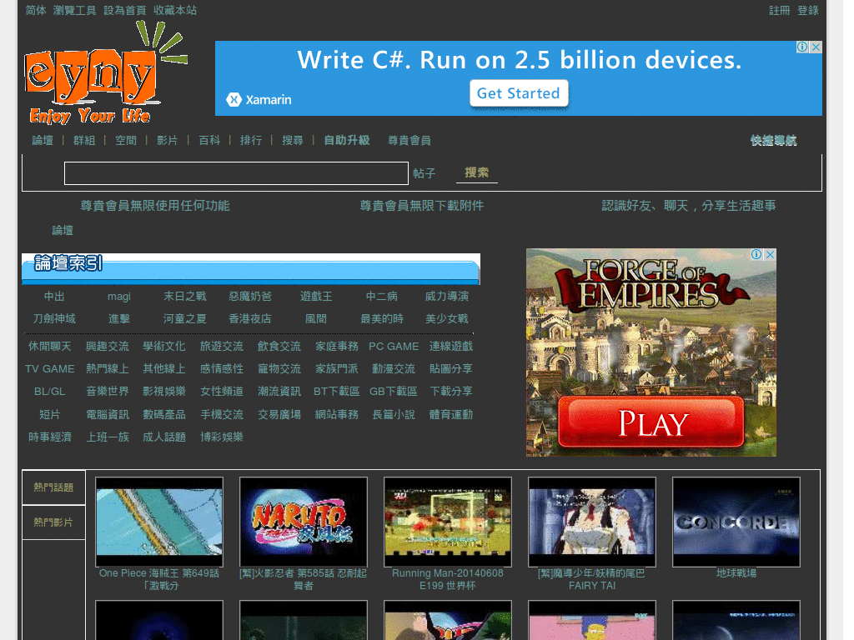
Task: Click 收藏本站 link
Action: 175,10
